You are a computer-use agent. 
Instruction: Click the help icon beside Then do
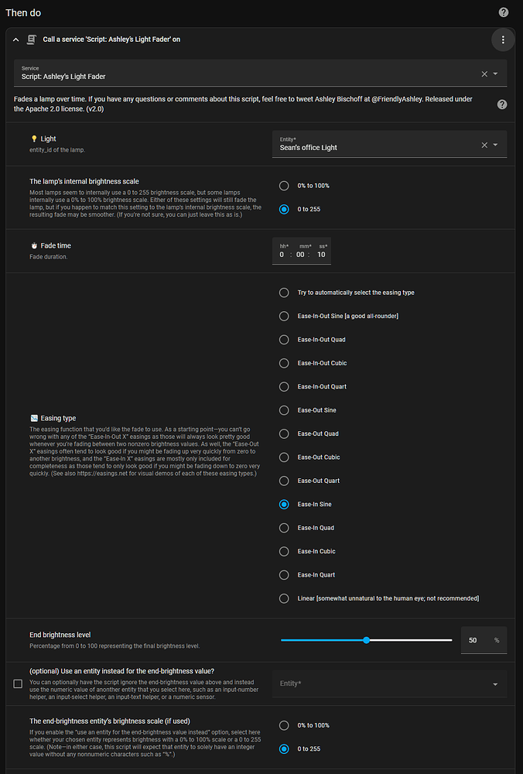[x=504, y=12]
